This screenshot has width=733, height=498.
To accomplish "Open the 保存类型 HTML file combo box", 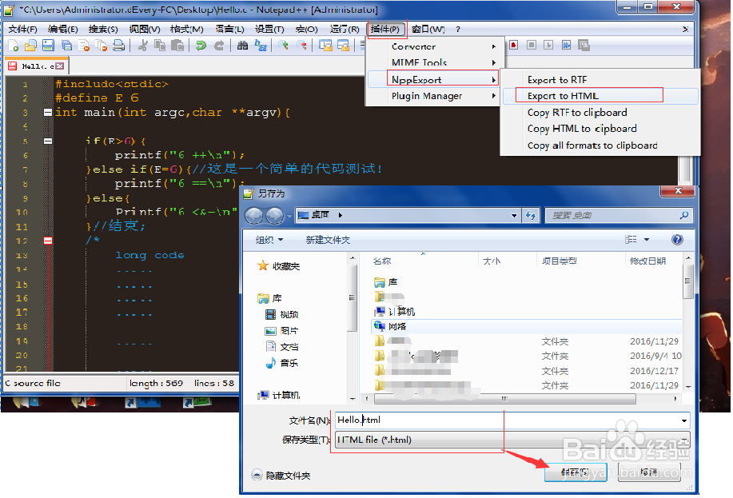I will 512,440.
